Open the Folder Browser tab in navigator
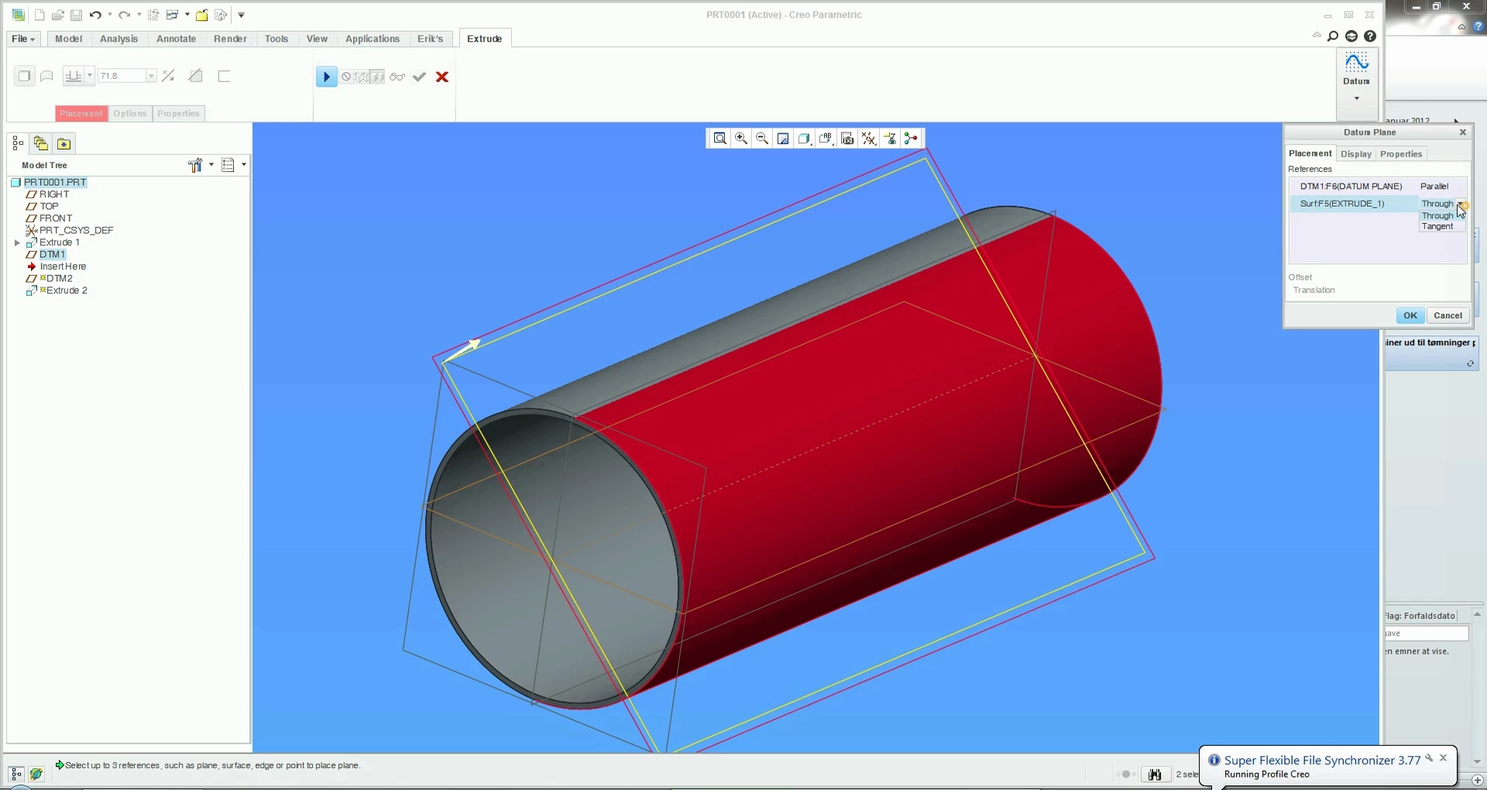Image resolution: width=1487 pixels, height=790 pixels. tap(41, 143)
